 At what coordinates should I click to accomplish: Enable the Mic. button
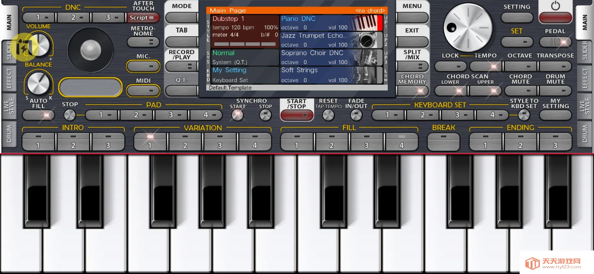pyautogui.click(x=143, y=66)
